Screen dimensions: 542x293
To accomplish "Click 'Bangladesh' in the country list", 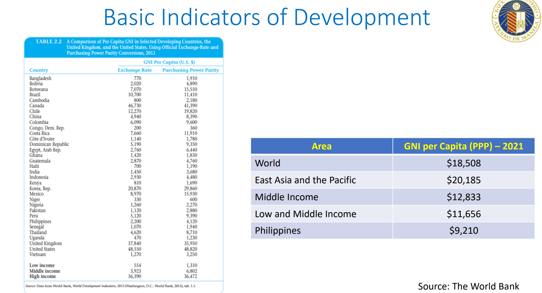I will tap(40, 78).
